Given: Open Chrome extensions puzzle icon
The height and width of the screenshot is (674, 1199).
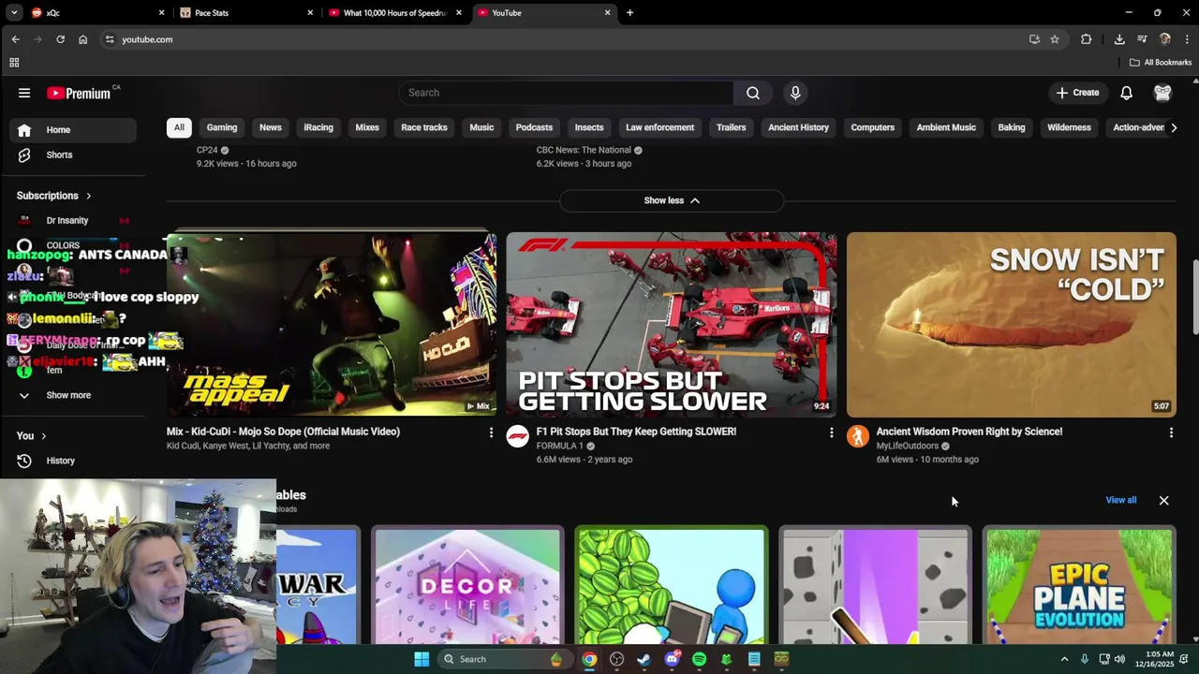Looking at the screenshot, I should 1086,39.
